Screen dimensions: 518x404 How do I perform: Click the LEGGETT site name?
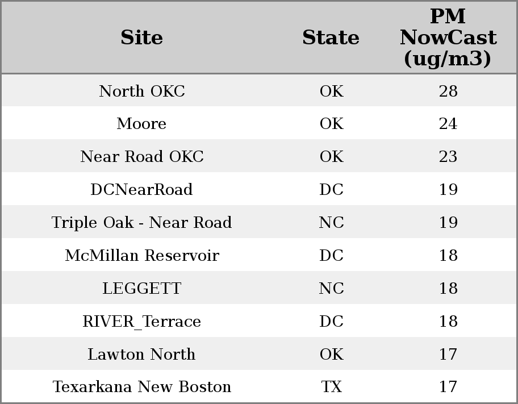[141, 288]
